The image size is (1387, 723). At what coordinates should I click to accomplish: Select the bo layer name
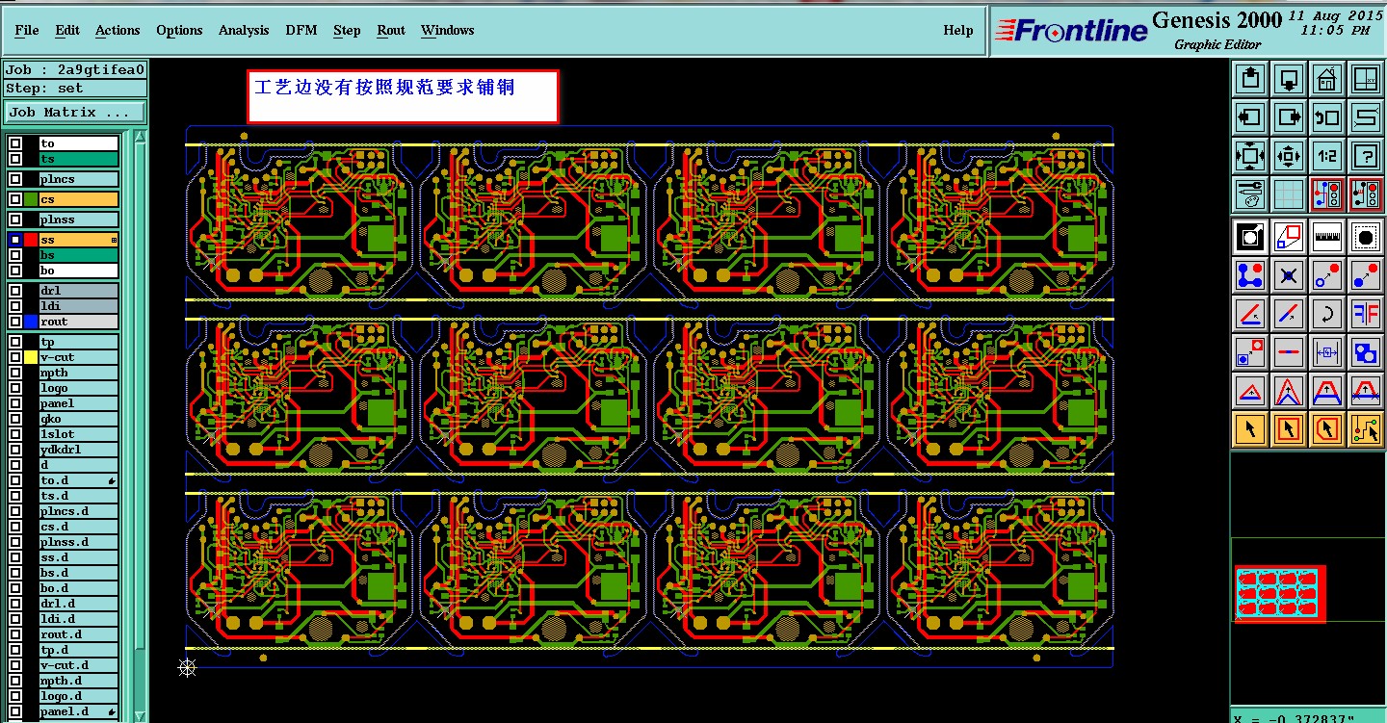click(79, 271)
